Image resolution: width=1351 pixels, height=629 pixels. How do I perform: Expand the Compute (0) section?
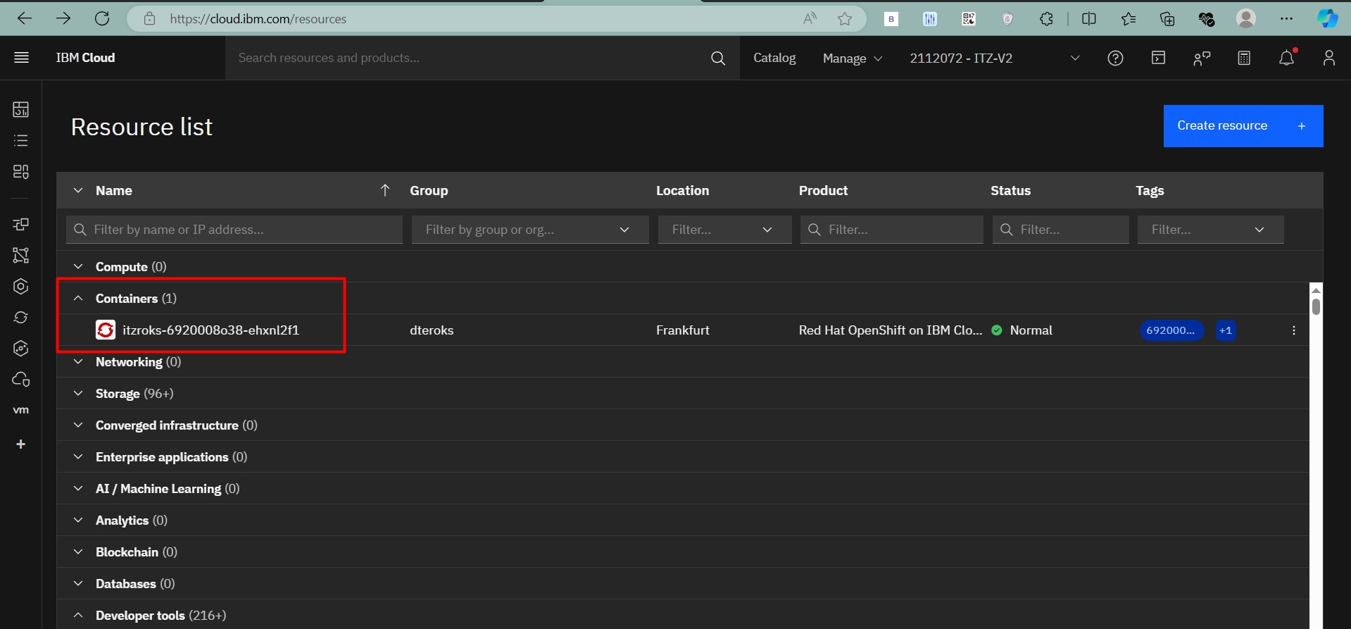pos(78,267)
